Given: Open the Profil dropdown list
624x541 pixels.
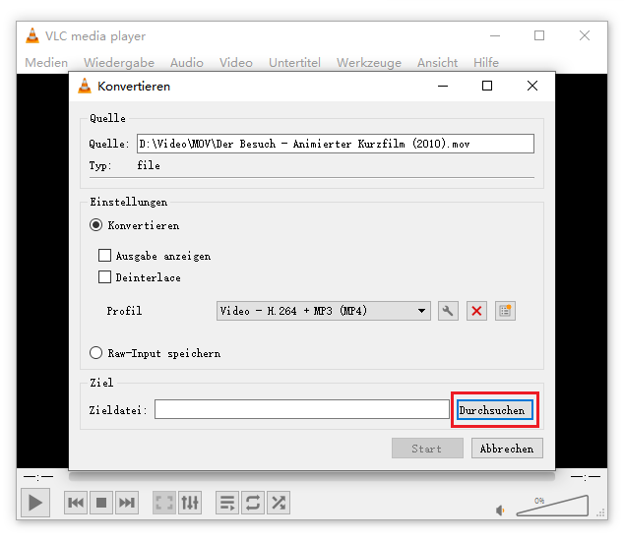Looking at the screenshot, I should [x=324, y=311].
